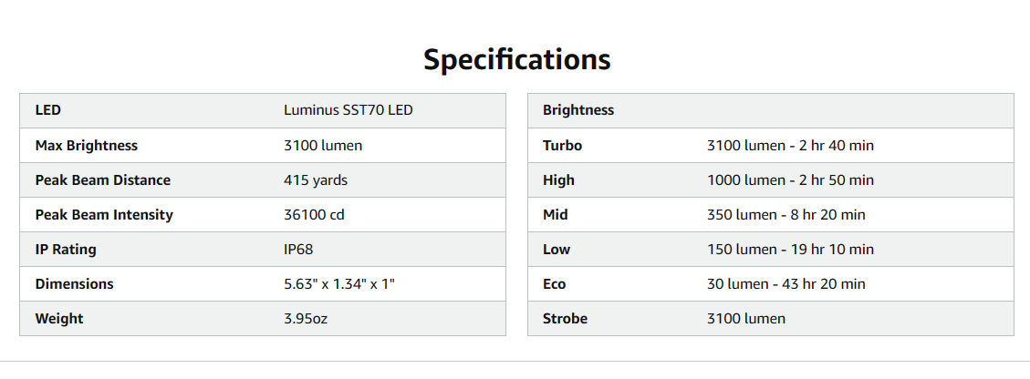Click the Brightness table header

(x=578, y=110)
